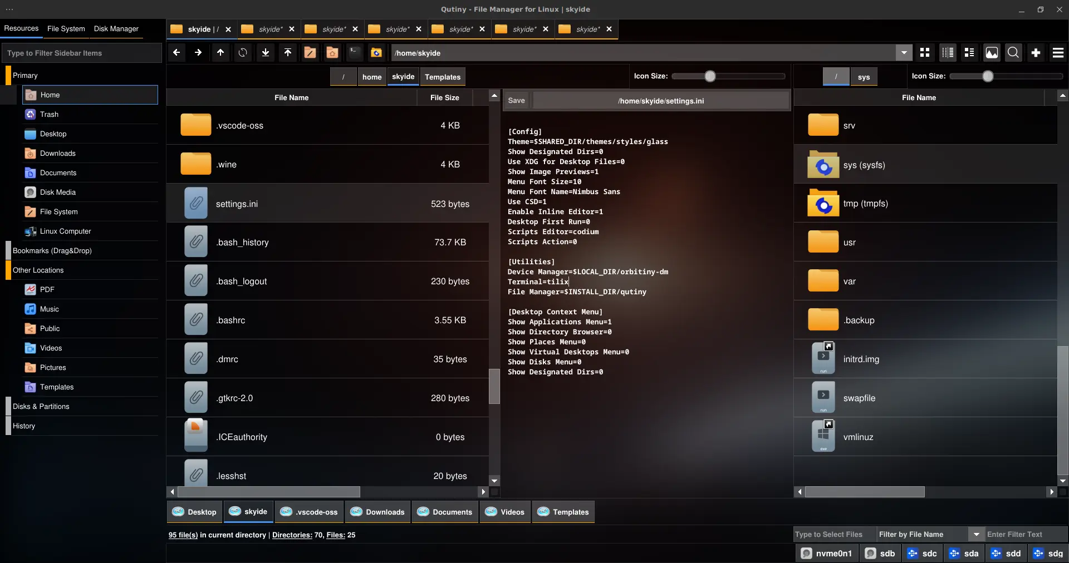Viewport: 1069px width, 563px height.
Task: Open the hamburger menu icon
Action: (1058, 53)
